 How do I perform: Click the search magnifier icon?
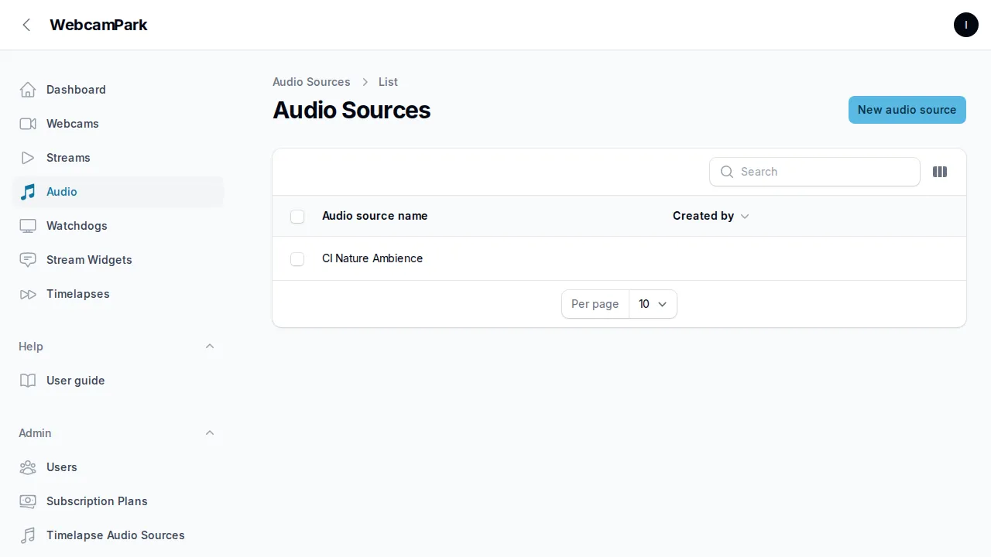(x=727, y=172)
